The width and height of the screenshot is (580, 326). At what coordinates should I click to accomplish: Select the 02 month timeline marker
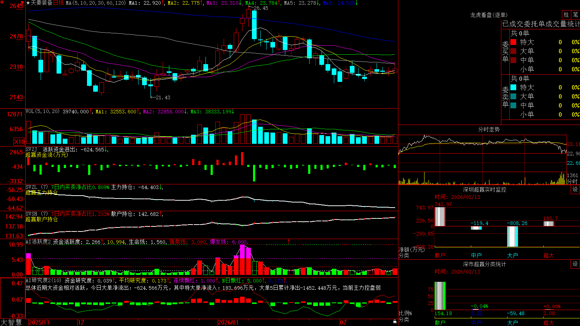pyautogui.click(x=343, y=322)
